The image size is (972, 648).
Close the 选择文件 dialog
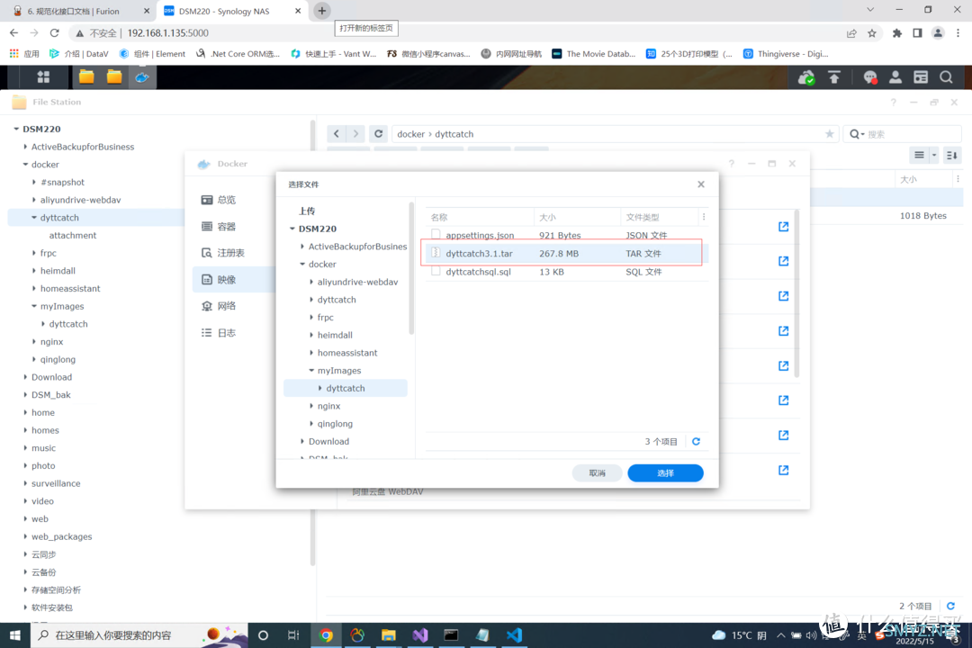[701, 184]
